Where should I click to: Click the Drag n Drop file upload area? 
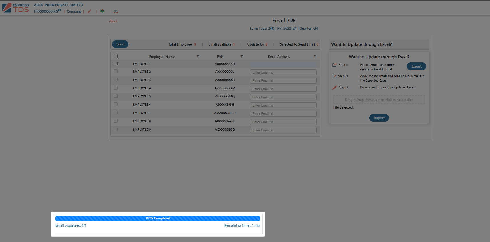click(x=379, y=100)
